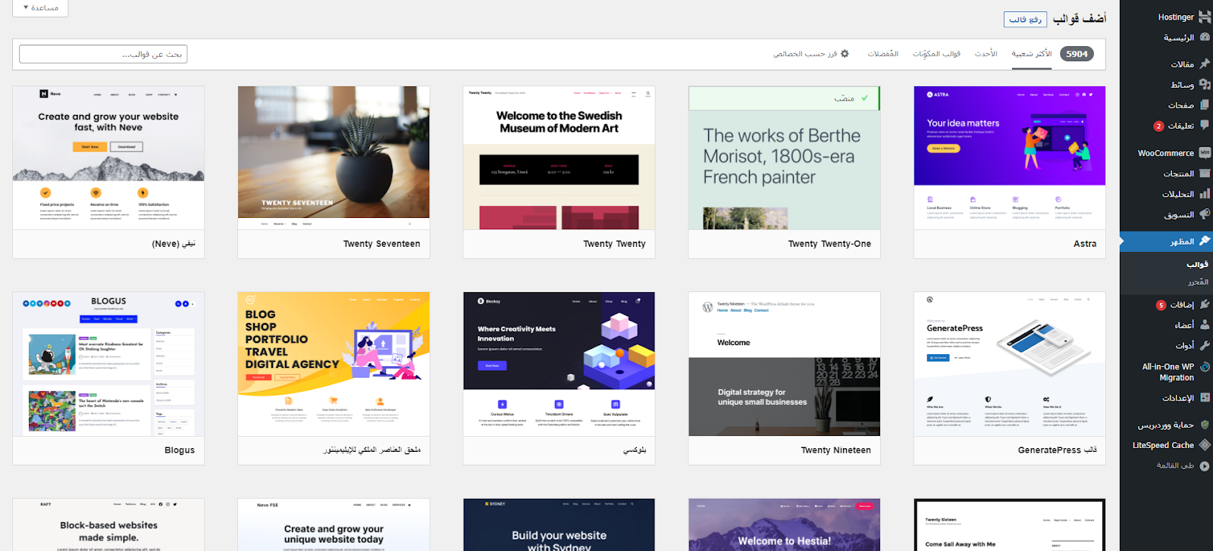This screenshot has width=1213, height=551.
Task: Click the theme search input field
Action: pos(103,54)
